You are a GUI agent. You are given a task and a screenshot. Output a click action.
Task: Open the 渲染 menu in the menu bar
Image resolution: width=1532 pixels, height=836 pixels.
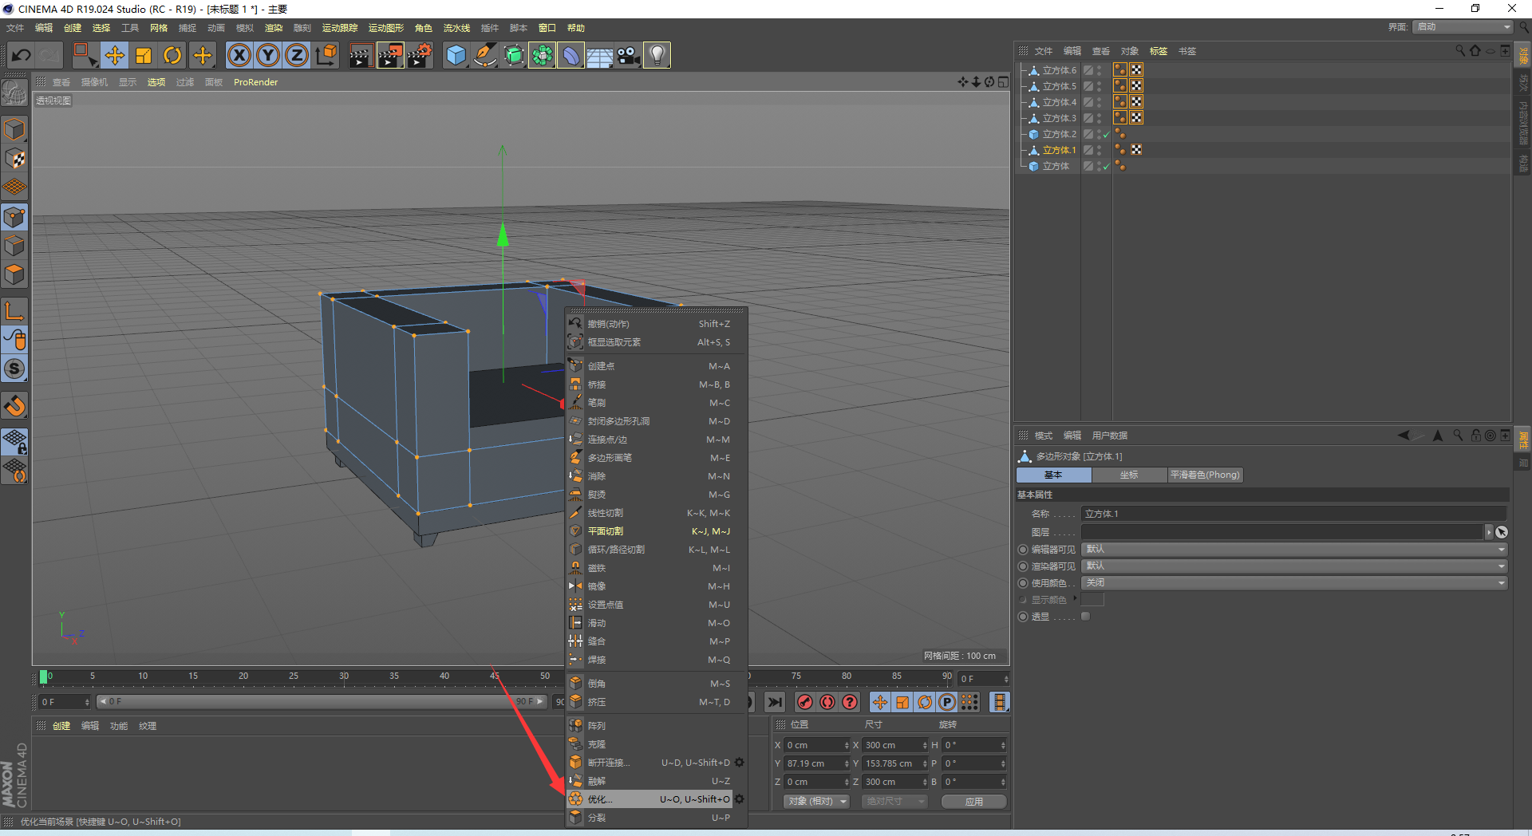pyautogui.click(x=274, y=28)
